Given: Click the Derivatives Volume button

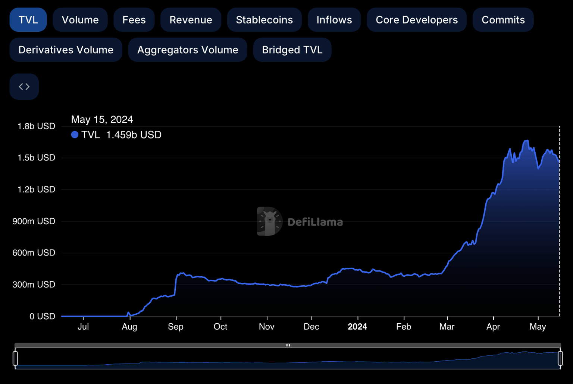Looking at the screenshot, I should (x=66, y=50).
